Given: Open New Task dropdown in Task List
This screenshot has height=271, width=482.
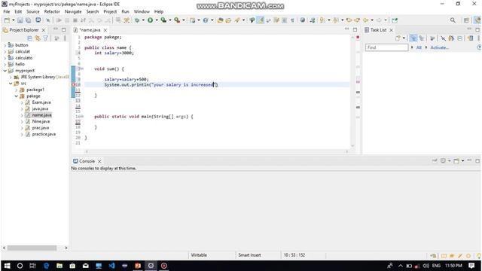Looking at the screenshot, I should click(x=404, y=38).
